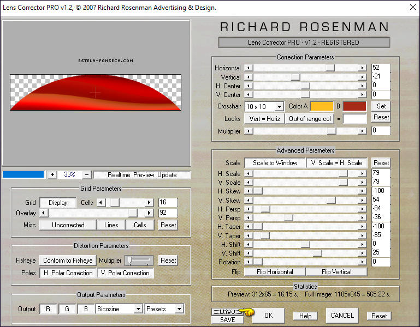Click V. Taper slider right arrow
420x327 pixels.
click(362, 235)
